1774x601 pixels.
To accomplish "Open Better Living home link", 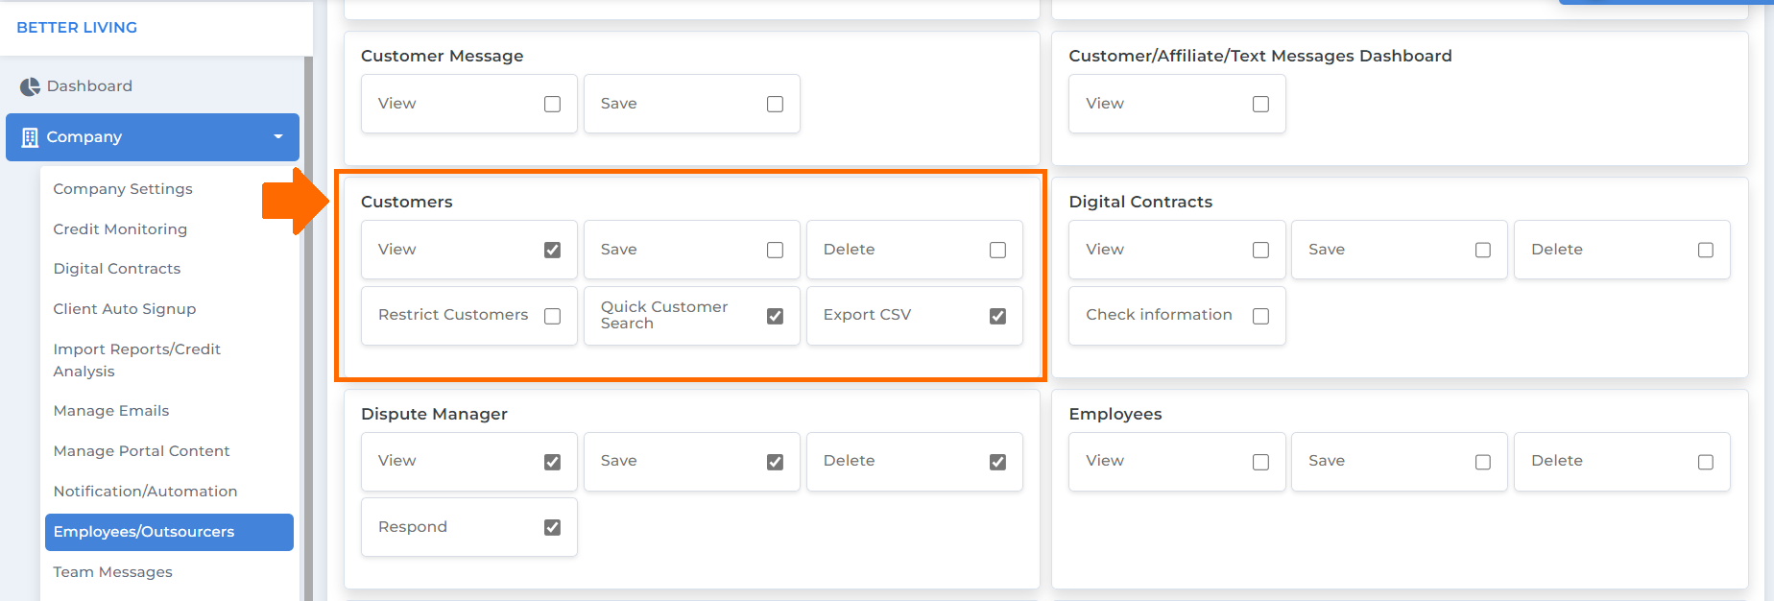I will pyautogui.click(x=77, y=27).
